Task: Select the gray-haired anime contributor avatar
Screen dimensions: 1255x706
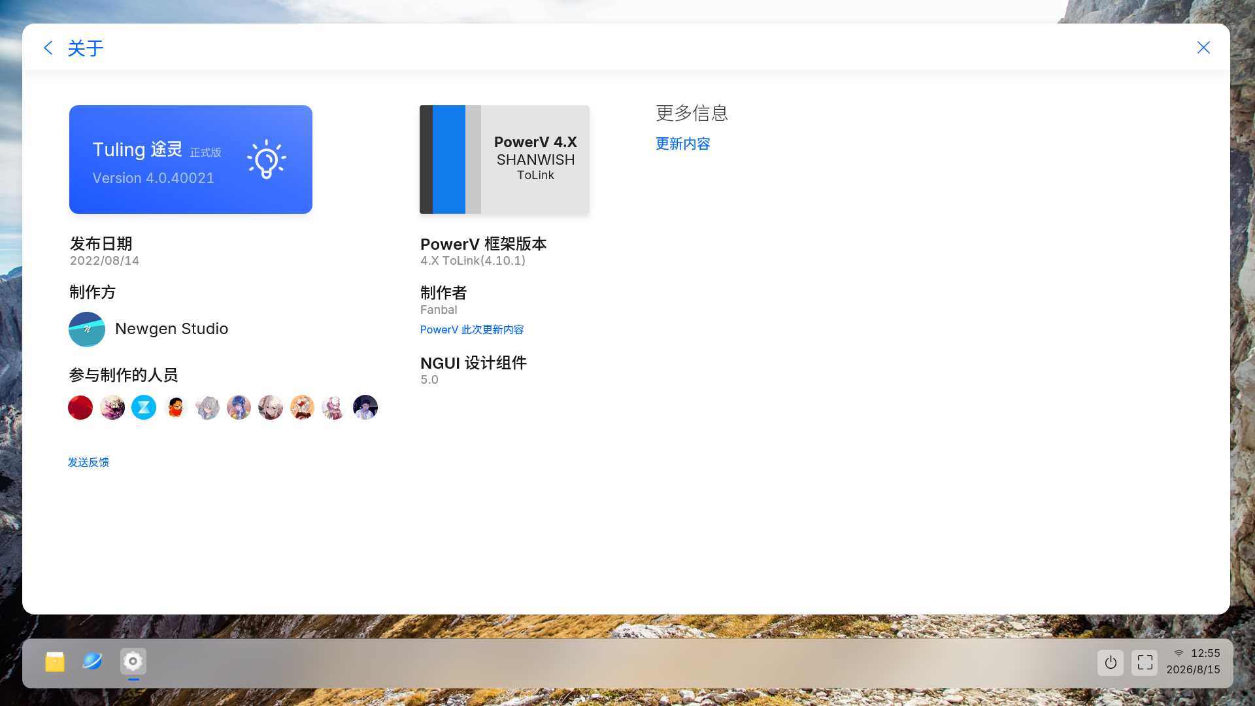Action: pos(207,407)
